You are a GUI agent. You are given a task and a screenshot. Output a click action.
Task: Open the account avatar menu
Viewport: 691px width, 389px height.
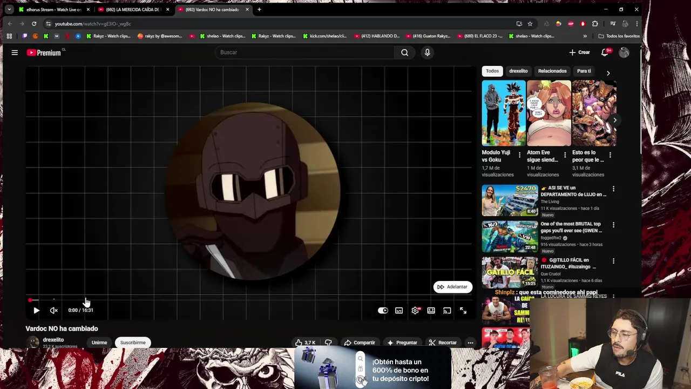tap(624, 52)
